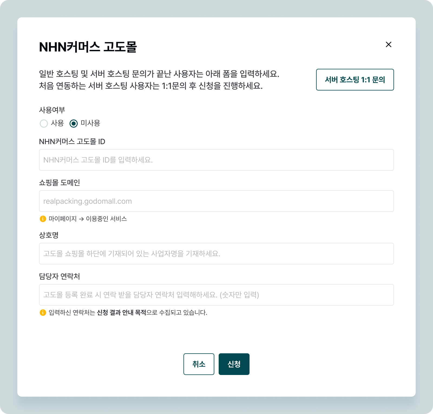
Task: Click the hosting instructions description paragraph
Action: click(x=159, y=80)
